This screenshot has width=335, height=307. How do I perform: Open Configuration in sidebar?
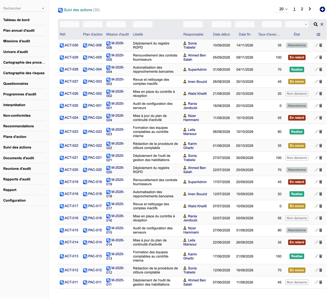point(15,200)
